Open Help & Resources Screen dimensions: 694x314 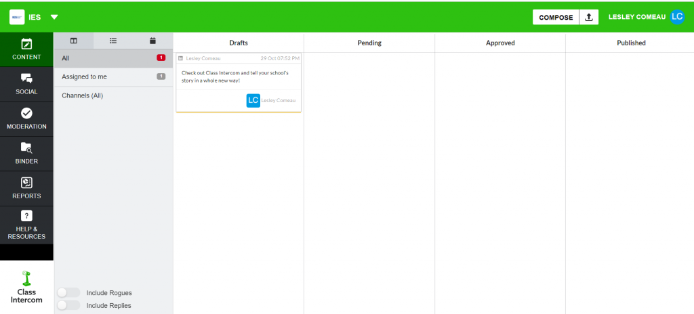[26, 225]
